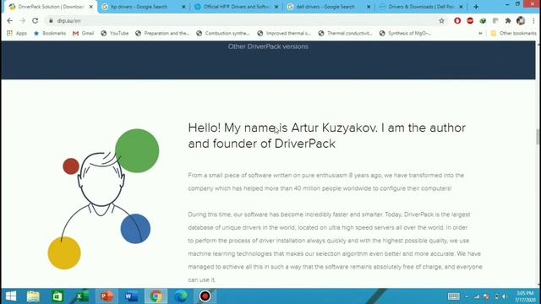
Task: Click the address bar showing drp.su/en
Action: point(245,20)
